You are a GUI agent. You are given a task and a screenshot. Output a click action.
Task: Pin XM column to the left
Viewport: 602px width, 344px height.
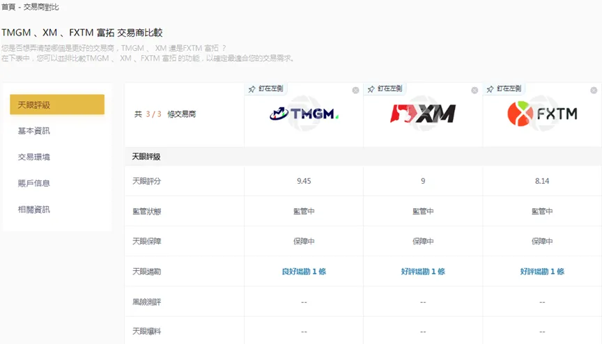pyautogui.click(x=385, y=88)
